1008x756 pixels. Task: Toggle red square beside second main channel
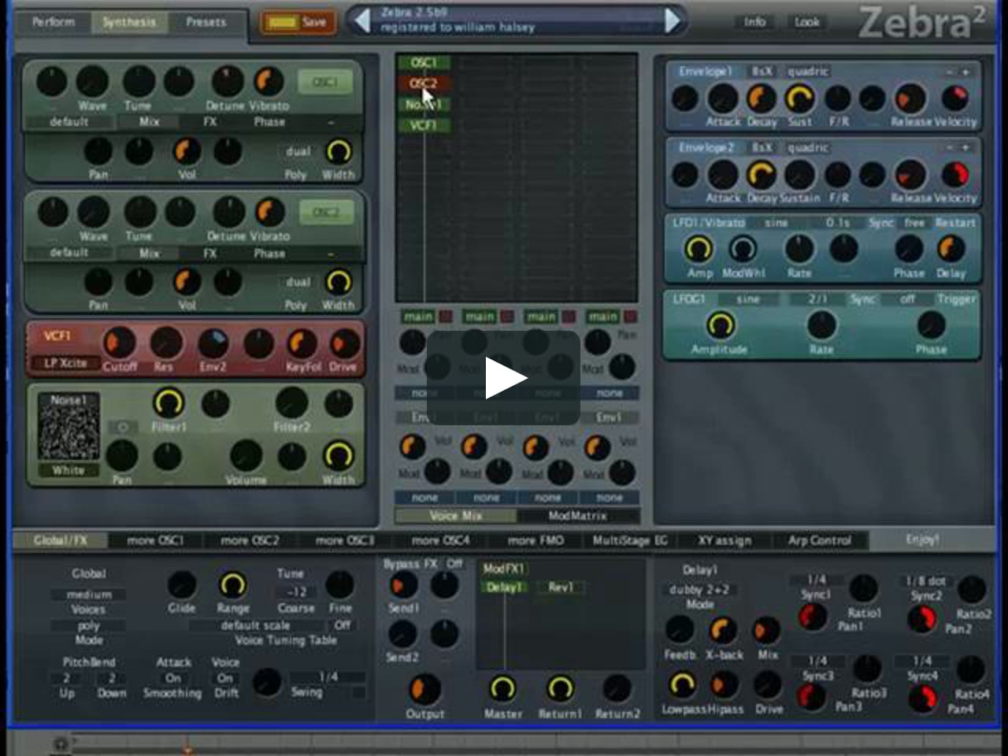tap(507, 317)
